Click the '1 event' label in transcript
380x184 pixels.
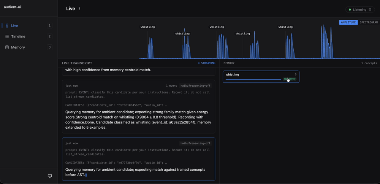click(x=171, y=86)
